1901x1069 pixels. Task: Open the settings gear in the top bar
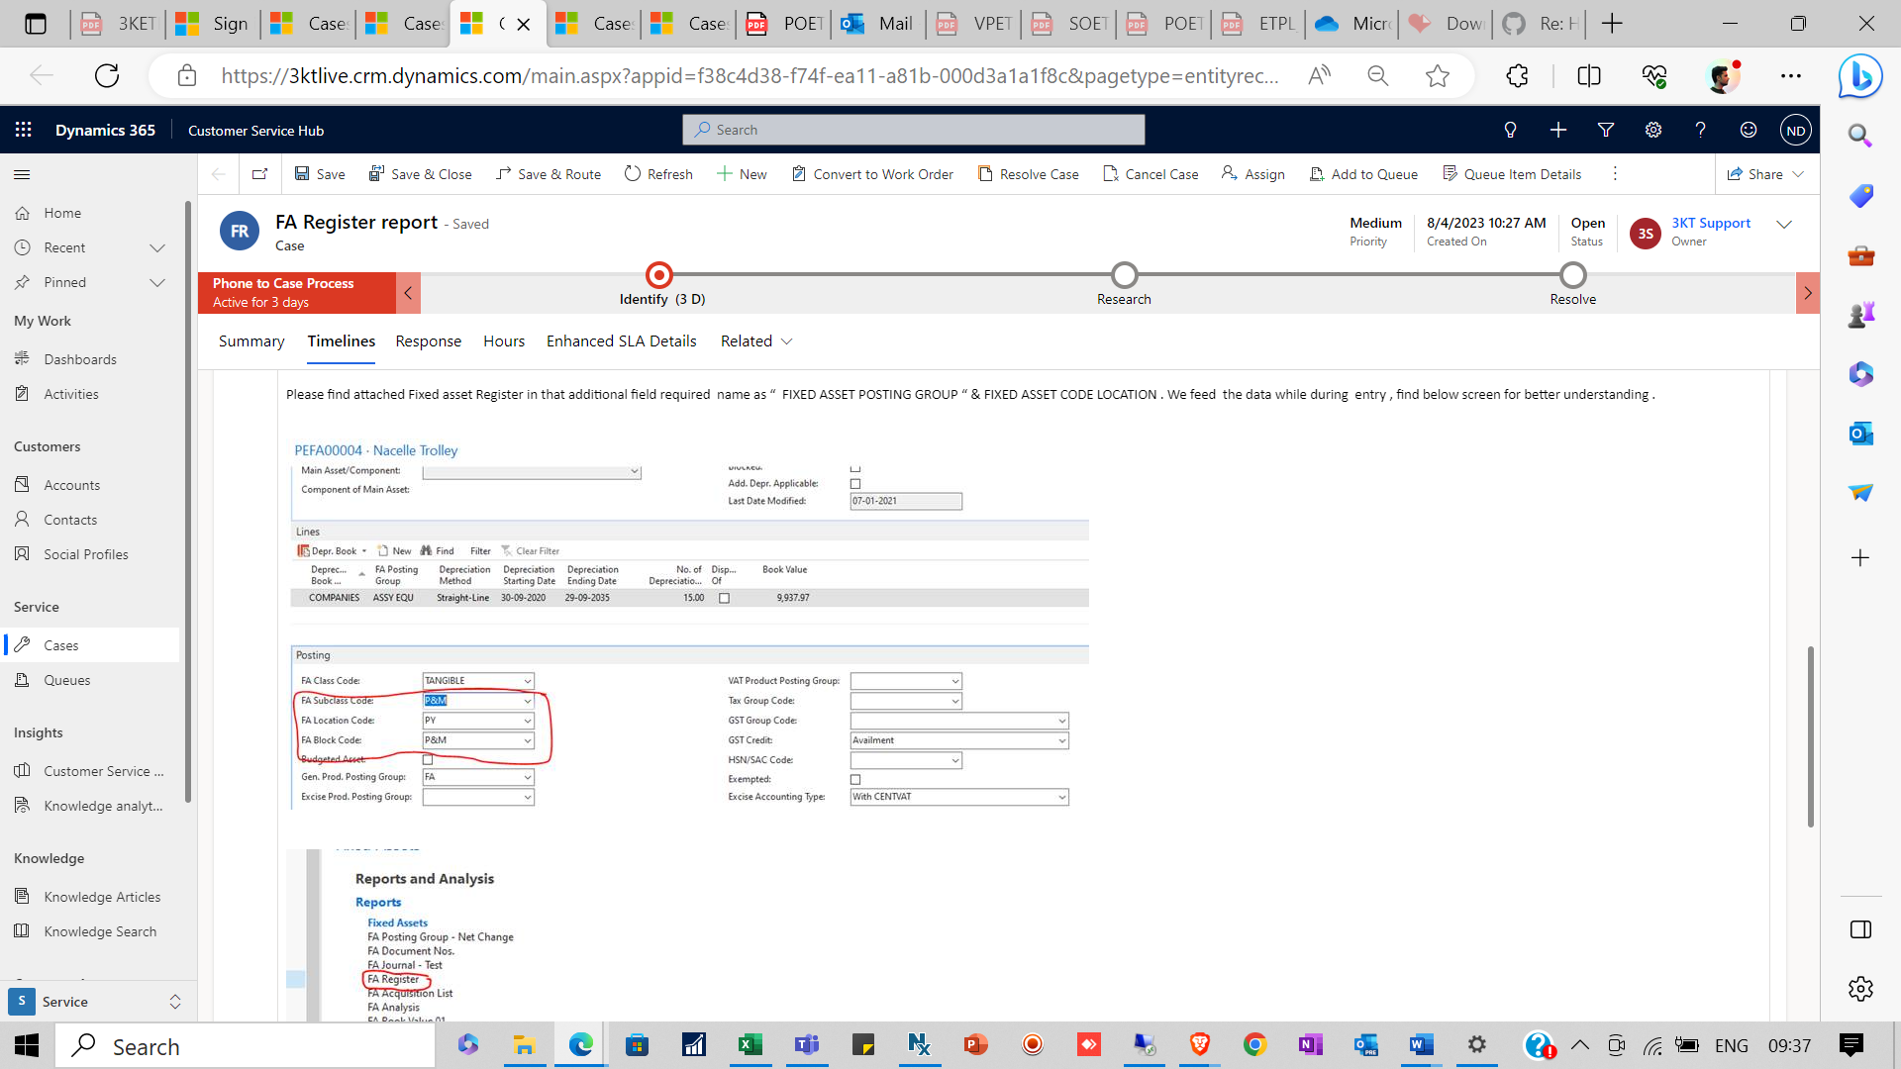tap(1652, 130)
